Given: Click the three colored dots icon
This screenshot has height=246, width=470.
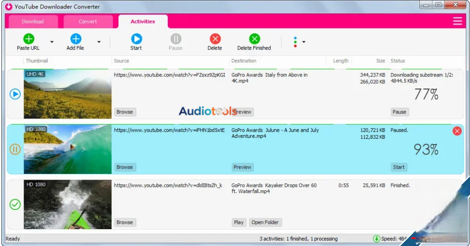Looking at the screenshot, I should (295, 42).
